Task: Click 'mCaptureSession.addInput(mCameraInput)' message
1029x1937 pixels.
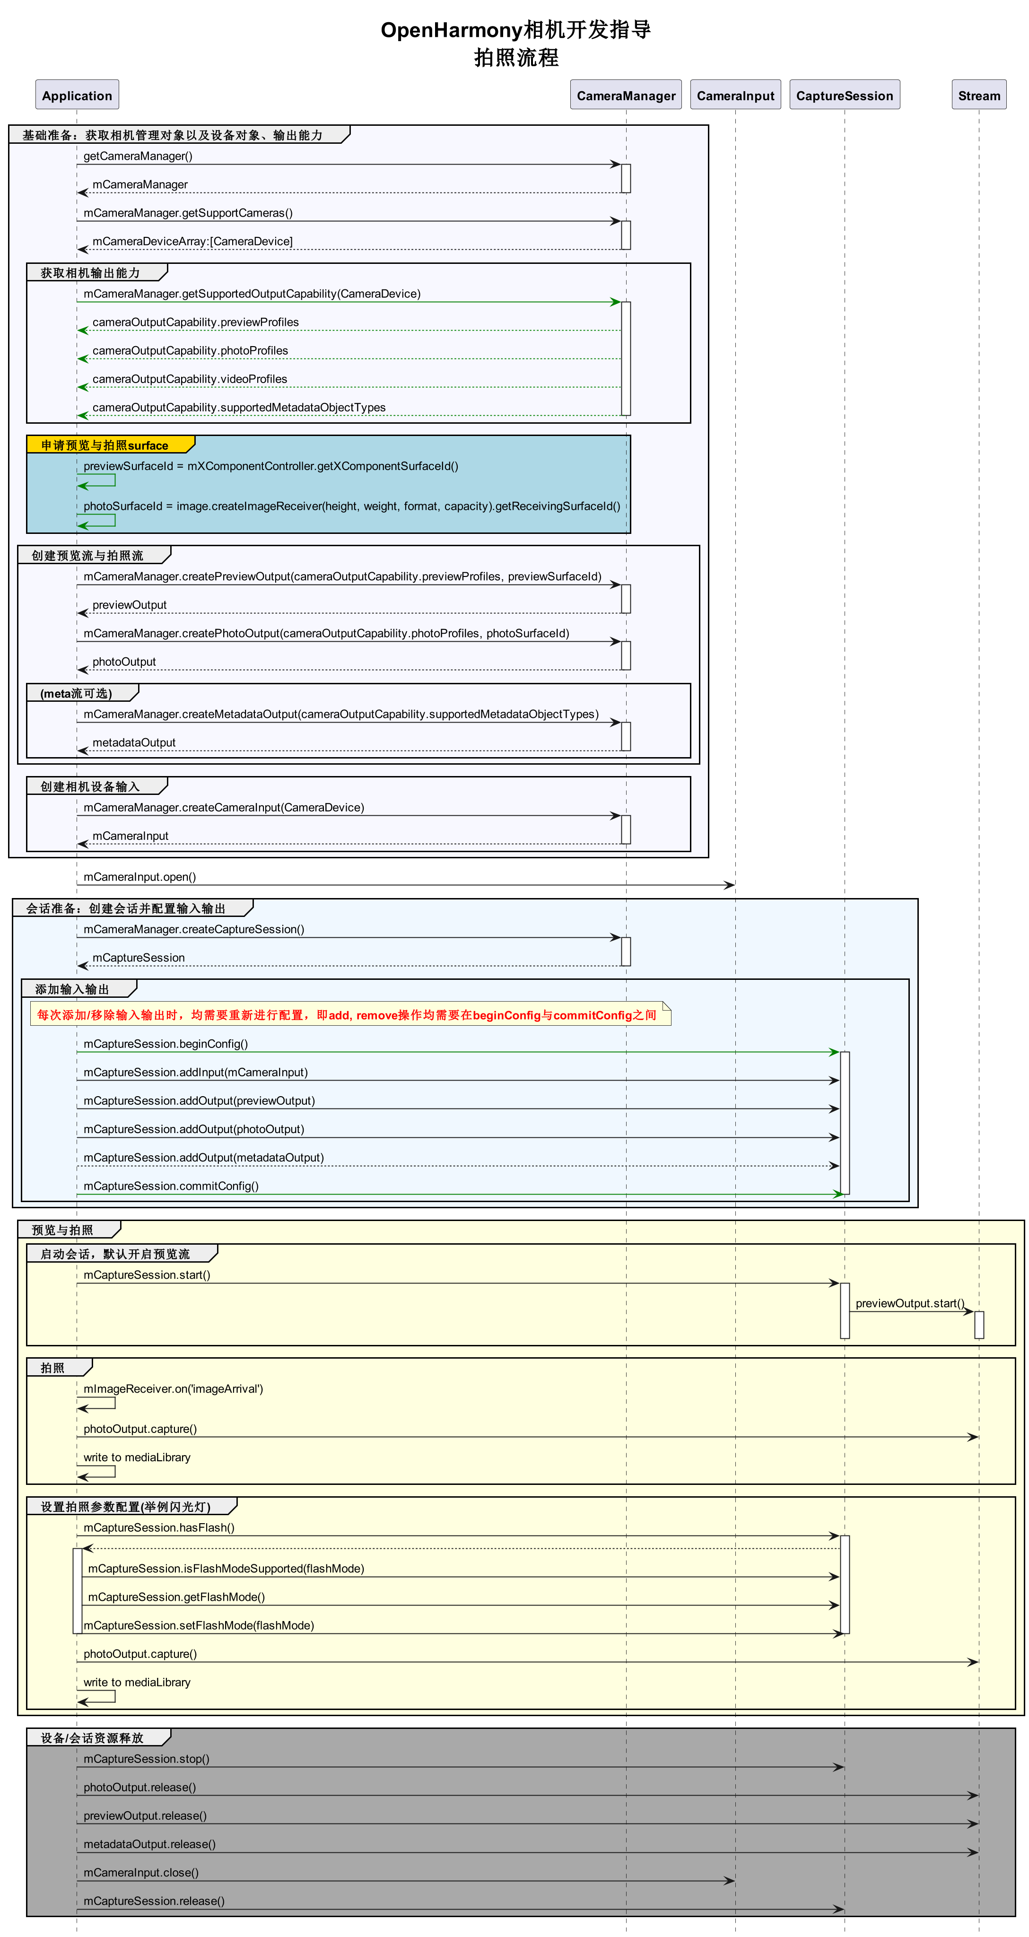Action: pyautogui.click(x=196, y=1073)
